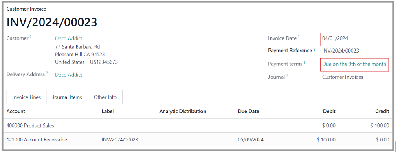Screen dimensions: 396x152
Task: Click the Payment Reference value INV/2024/00023
Action: coord(341,51)
